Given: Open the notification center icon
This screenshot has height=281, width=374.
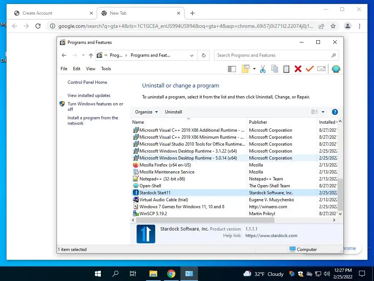Looking at the screenshot, I should (362, 274).
